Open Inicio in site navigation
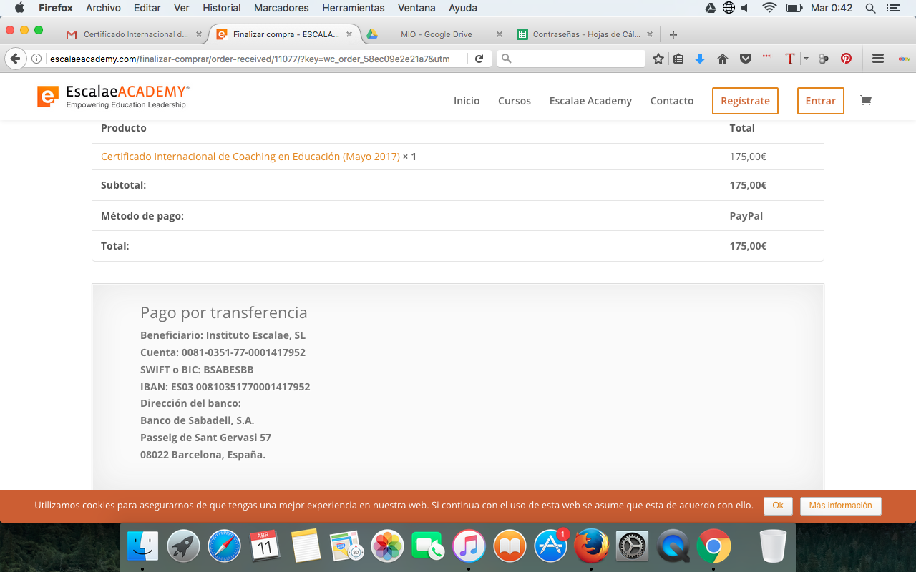The height and width of the screenshot is (572, 916). click(x=467, y=101)
